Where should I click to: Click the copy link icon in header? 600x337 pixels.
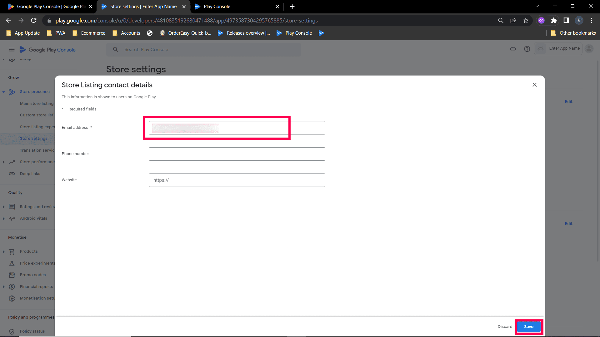click(513, 49)
